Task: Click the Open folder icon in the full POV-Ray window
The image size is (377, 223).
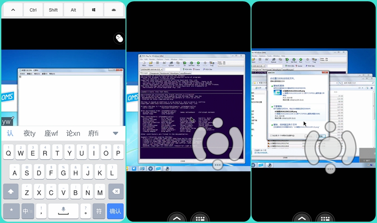Action: point(151,64)
